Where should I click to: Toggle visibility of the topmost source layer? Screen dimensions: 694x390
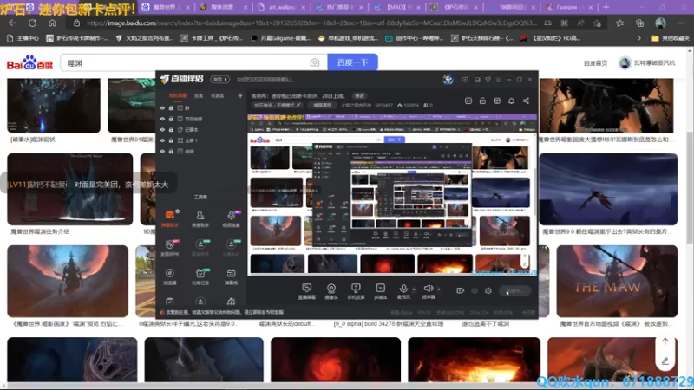tap(162, 107)
